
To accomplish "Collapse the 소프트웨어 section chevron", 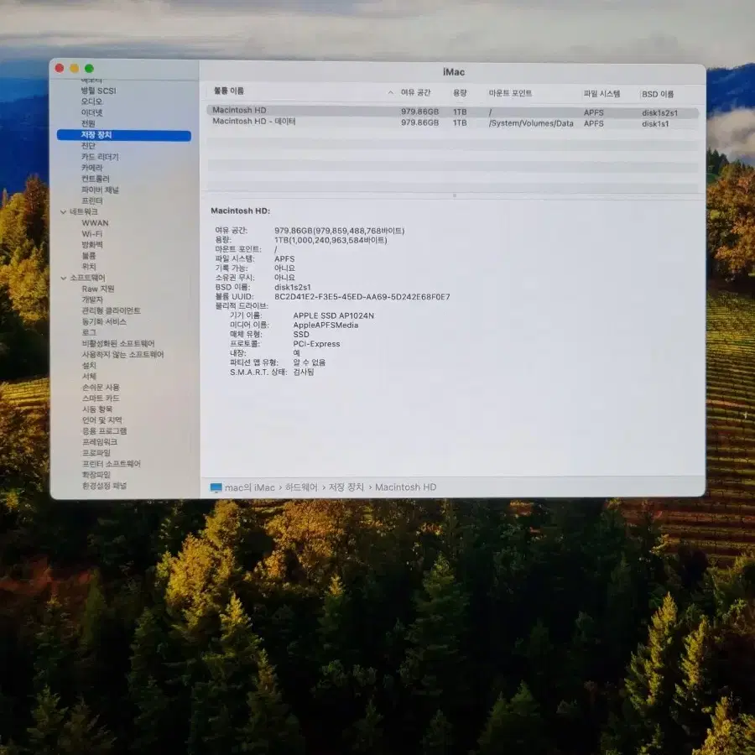I will [x=63, y=278].
